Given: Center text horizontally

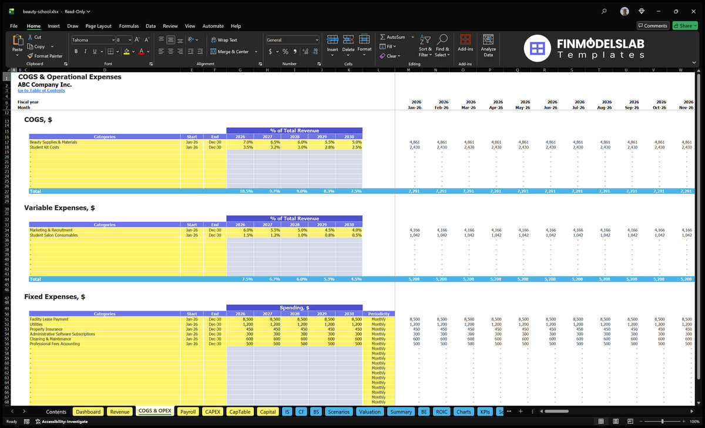Looking at the screenshot, I should coord(170,52).
